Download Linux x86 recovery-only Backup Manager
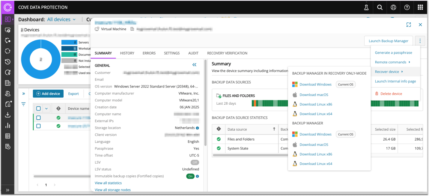This screenshot has height=196, width=429. (x=316, y=104)
